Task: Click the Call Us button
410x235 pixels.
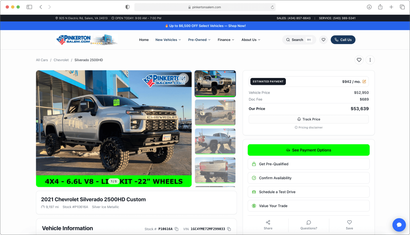Action: [343, 40]
